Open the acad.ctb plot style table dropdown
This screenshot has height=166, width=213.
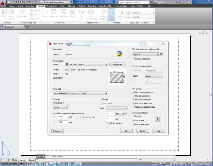pos(146,54)
